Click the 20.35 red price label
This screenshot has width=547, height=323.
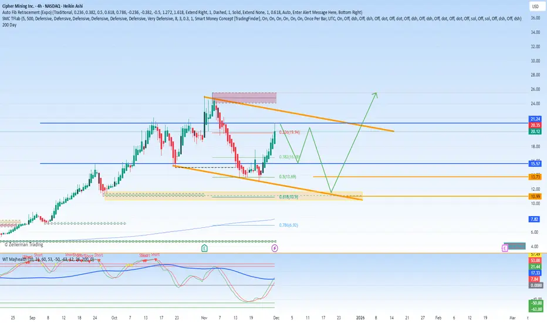click(535, 125)
